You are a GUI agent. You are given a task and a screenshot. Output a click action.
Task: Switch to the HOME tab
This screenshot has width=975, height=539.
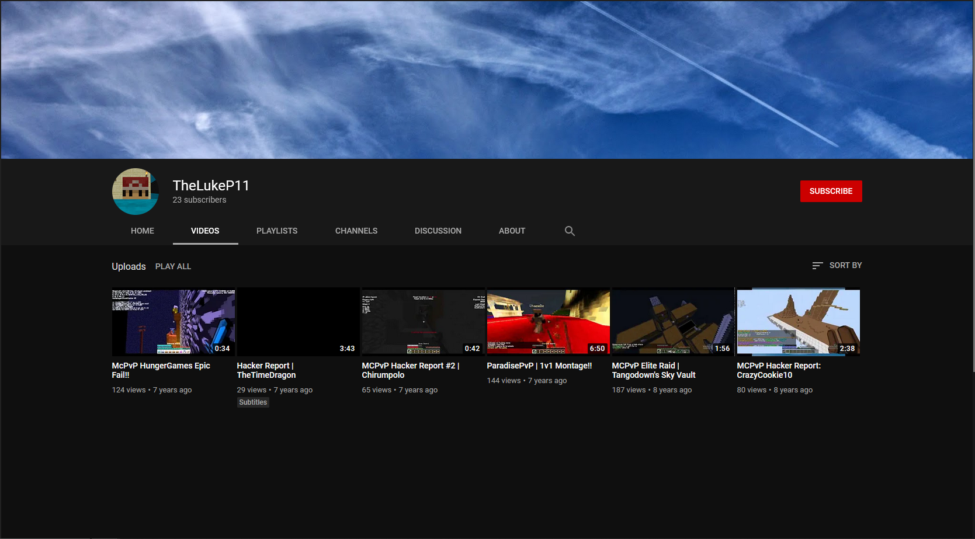[143, 231]
